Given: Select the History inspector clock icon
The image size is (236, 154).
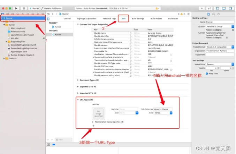Looking at the screenshot, I should coord(213,14).
